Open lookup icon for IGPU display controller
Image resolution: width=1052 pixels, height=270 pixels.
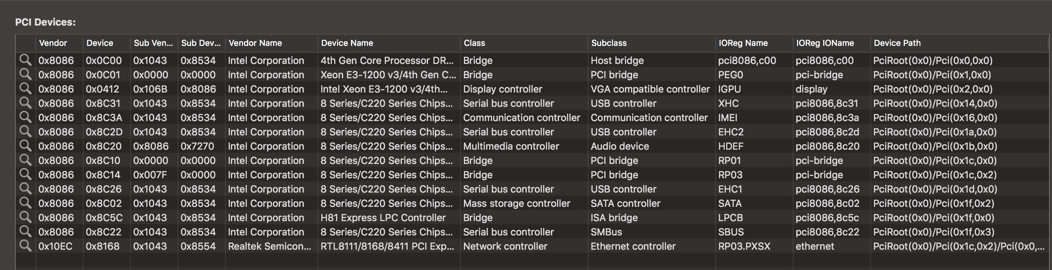click(25, 88)
